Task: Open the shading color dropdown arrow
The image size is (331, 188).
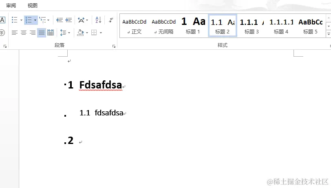Action: (87, 33)
